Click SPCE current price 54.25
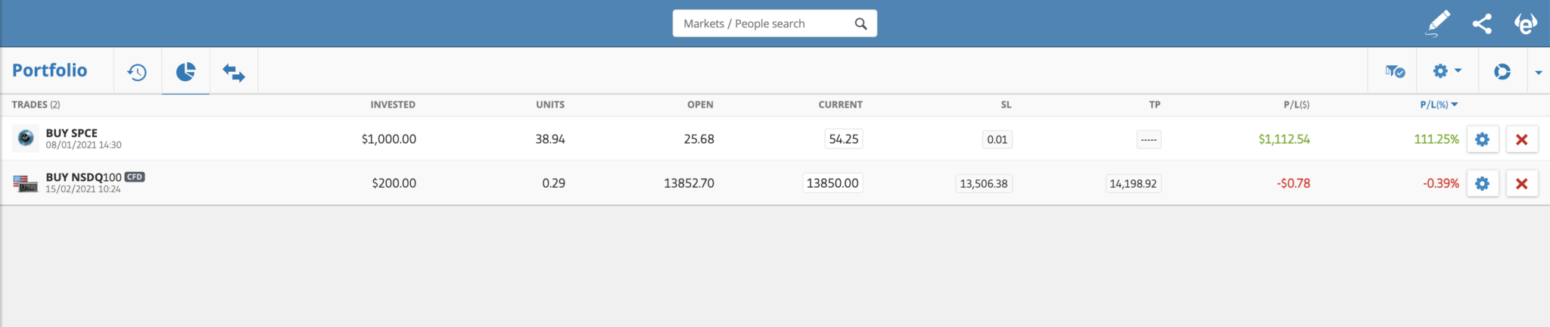This screenshot has height=327, width=1550. click(x=843, y=139)
